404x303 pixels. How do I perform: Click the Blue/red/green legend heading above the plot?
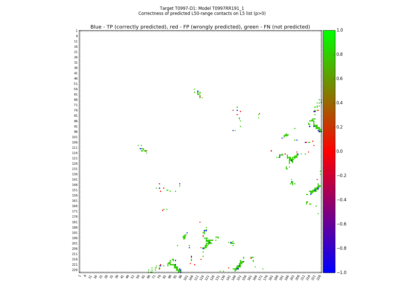[x=200, y=27]
